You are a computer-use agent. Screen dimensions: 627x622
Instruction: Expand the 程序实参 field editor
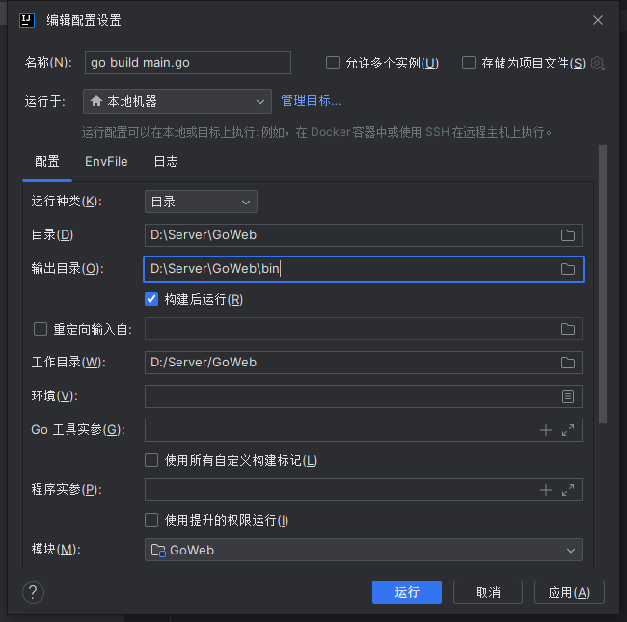[568, 490]
